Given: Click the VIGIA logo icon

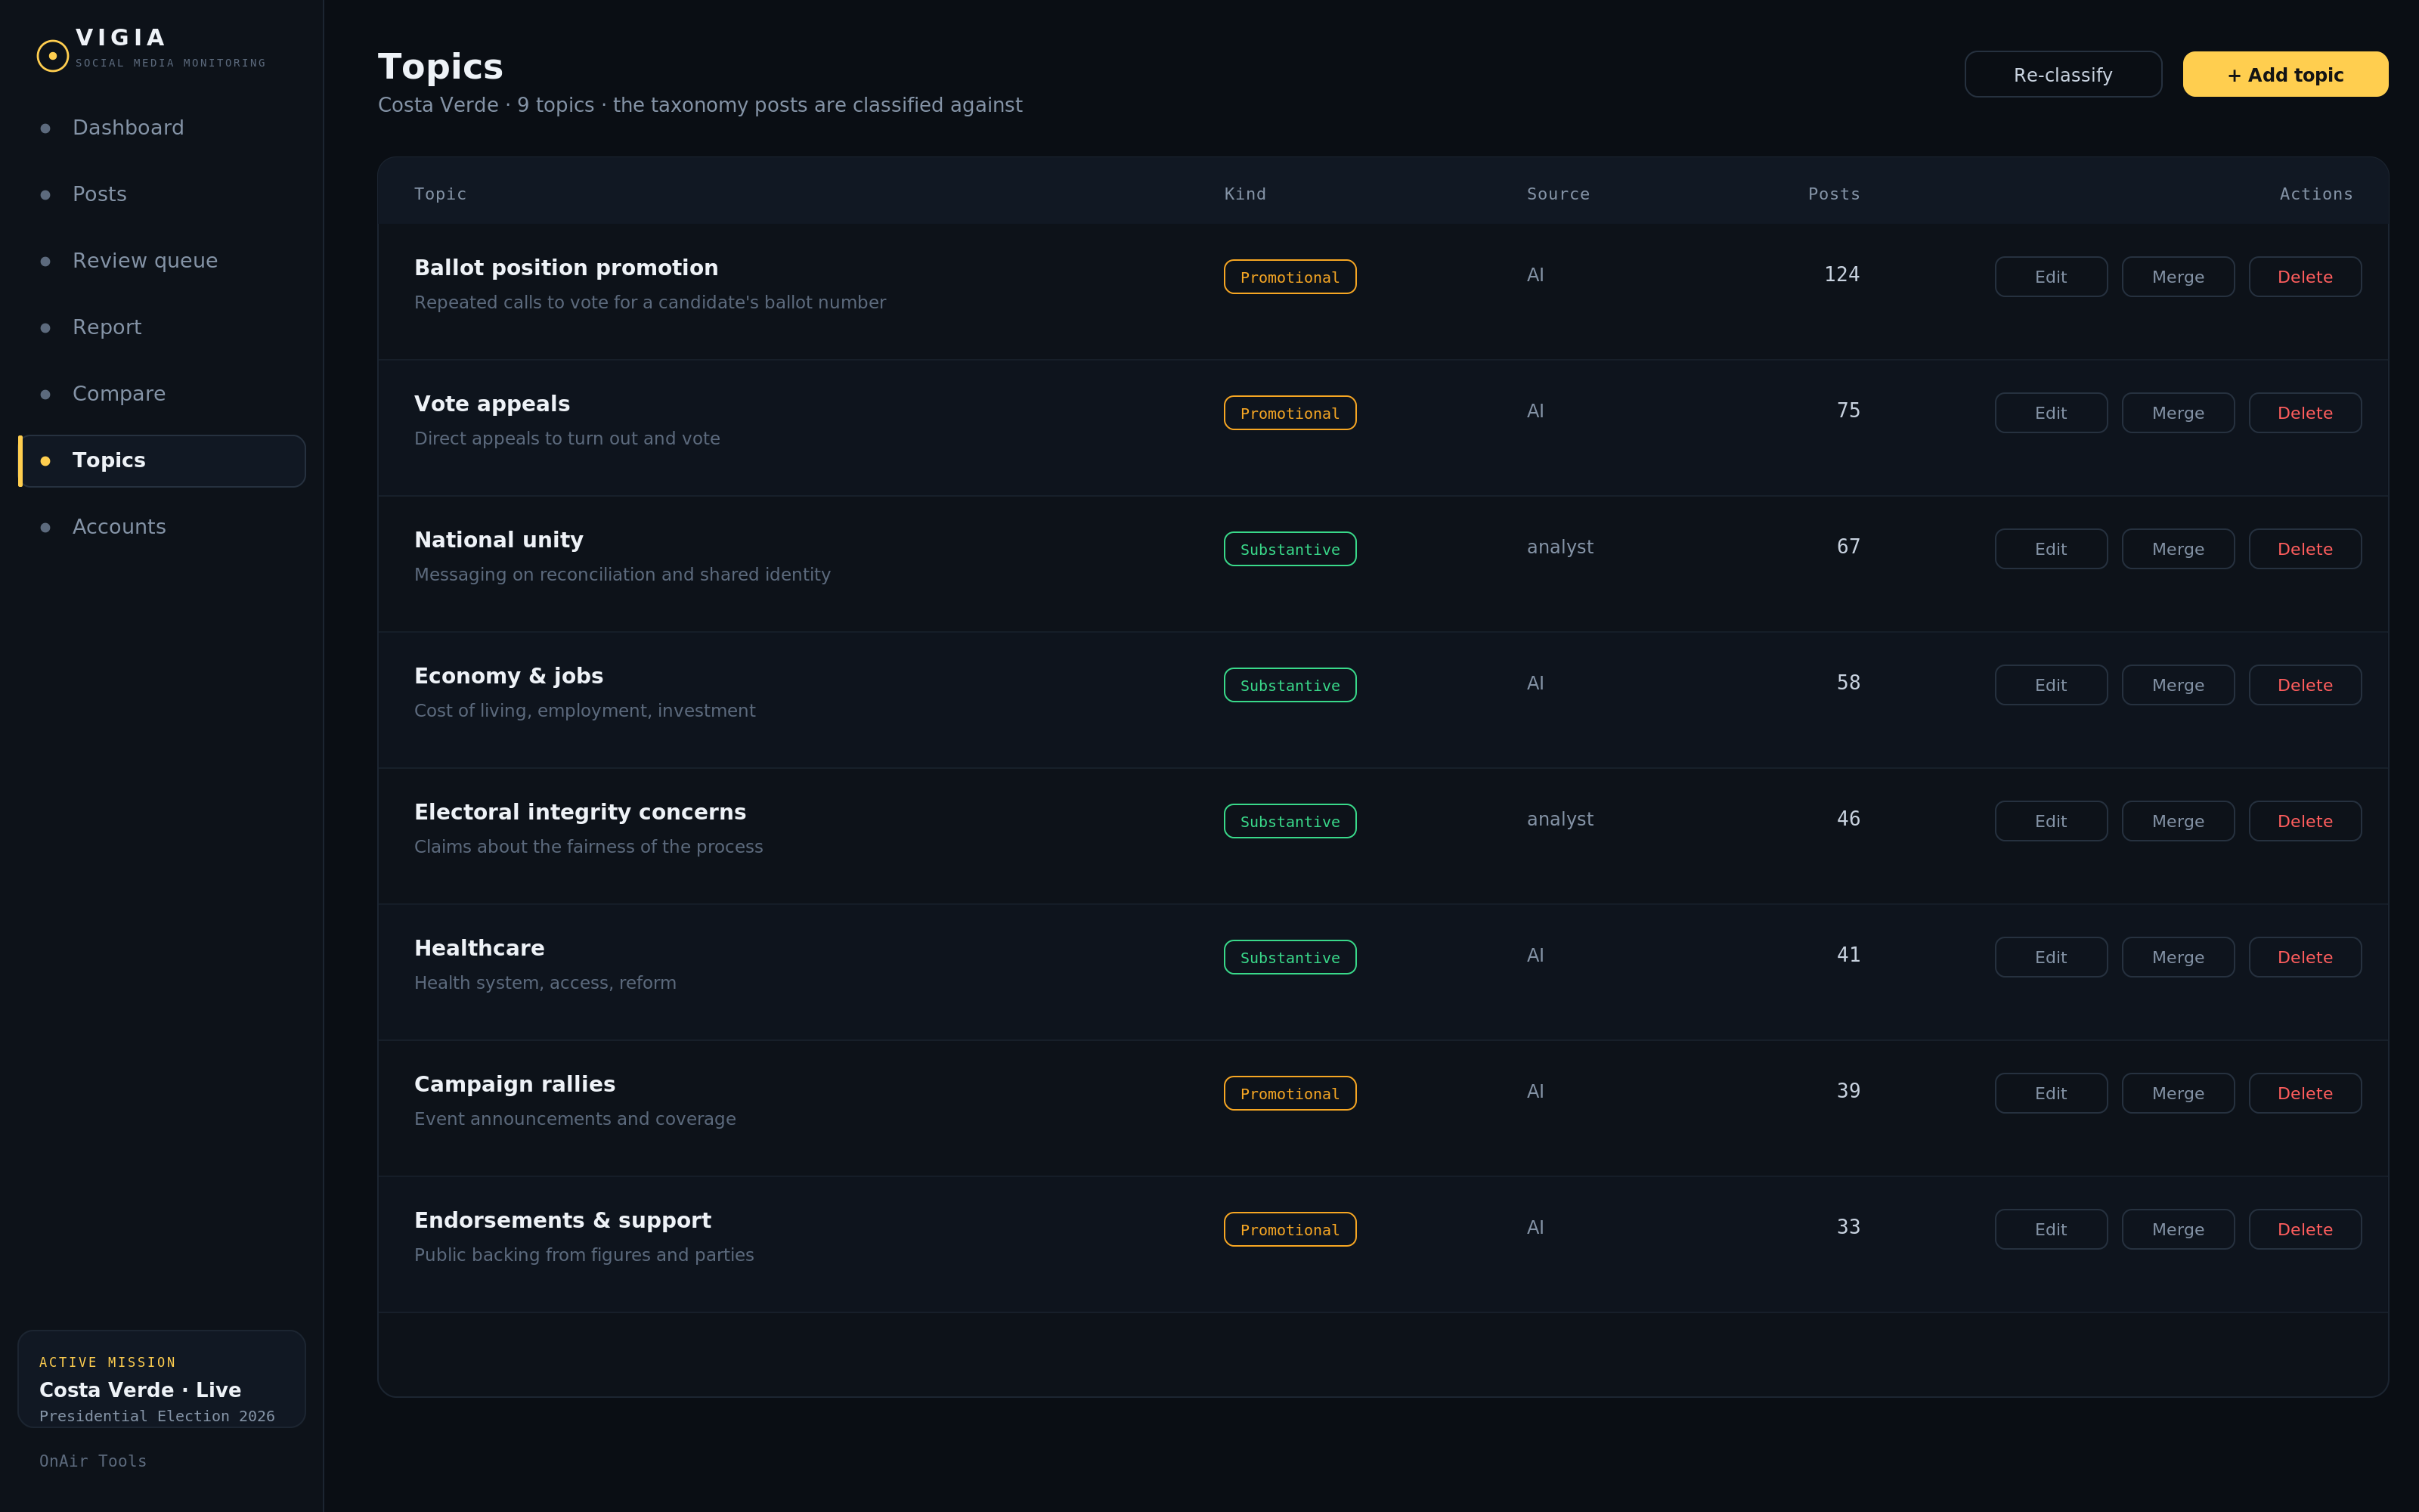Looking at the screenshot, I should click(x=52, y=55).
